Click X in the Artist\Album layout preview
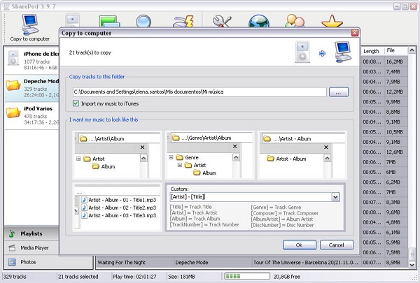The height and width of the screenshot is (283, 420). click(143, 147)
